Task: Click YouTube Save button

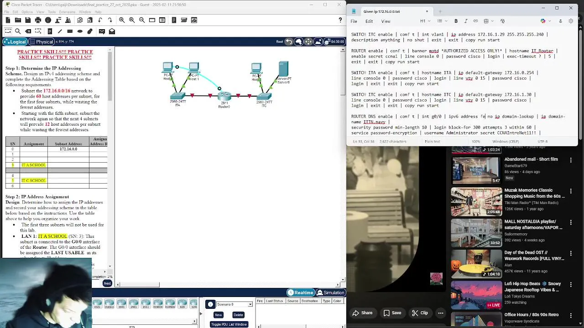Action: coord(392,313)
